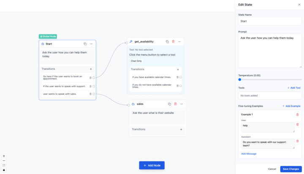Delete the sales node
The width and height of the screenshot is (304, 174).
click(x=175, y=104)
